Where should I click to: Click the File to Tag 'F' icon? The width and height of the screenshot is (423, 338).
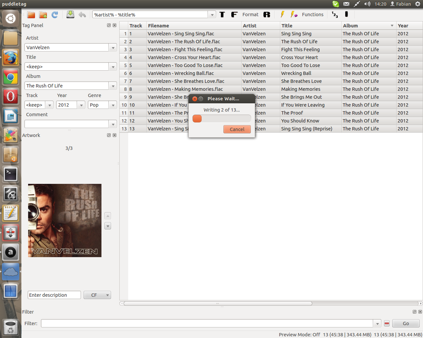click(234, 15)
